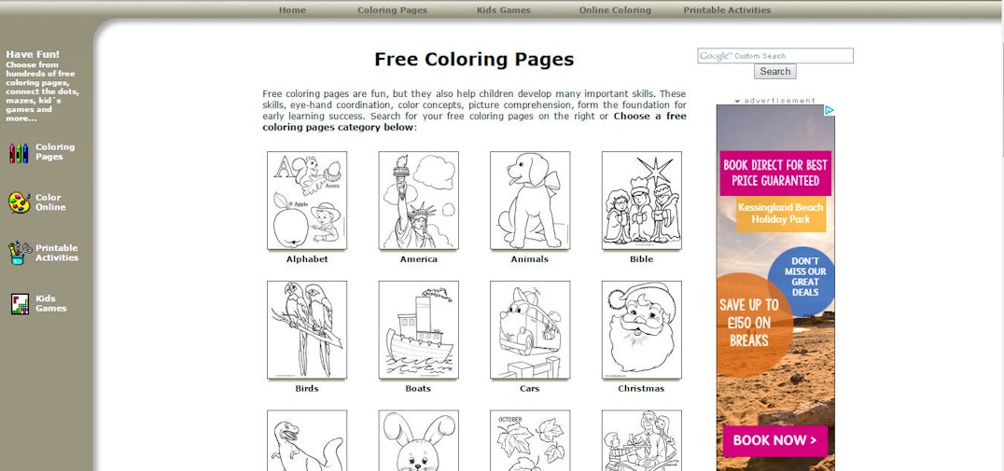Click the AdChoices icon on the advertisement

coord(830,110)
